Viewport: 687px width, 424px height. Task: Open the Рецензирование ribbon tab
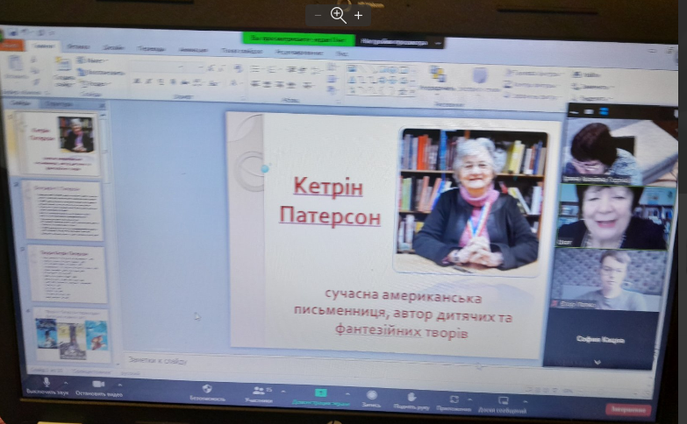(300, 53)
